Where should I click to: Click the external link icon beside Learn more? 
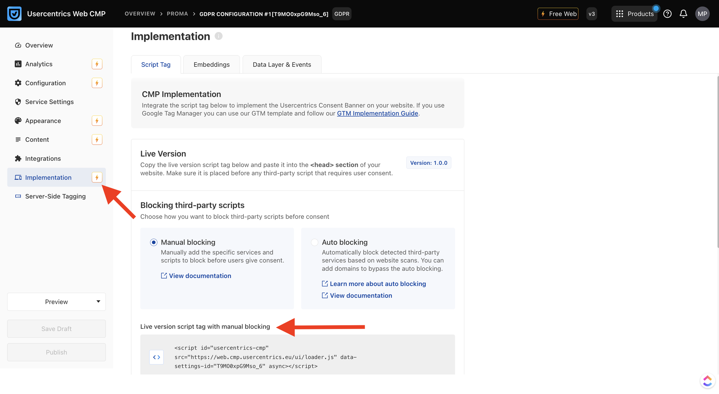(x=325, y=284)
